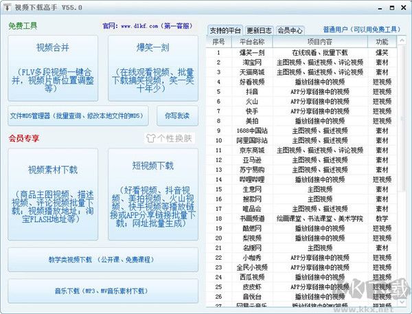Image resolution: width=412 pixels, height=314 pixels.
Task: Select the 亚马逊 platform row
Action: coord(301,160)
